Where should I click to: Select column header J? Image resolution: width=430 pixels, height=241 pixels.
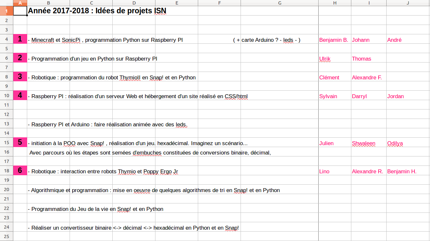[408, 3]
